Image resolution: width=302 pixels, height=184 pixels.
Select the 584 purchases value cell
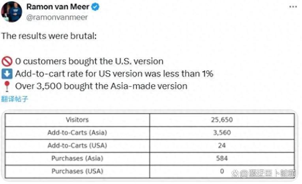tap(222, 158)
